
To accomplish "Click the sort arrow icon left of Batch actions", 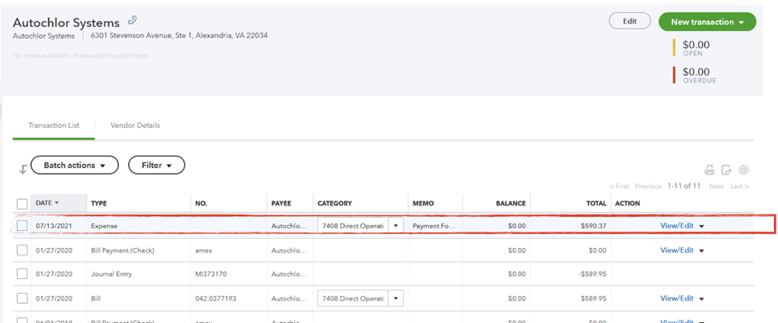I will tap(22, 169).
